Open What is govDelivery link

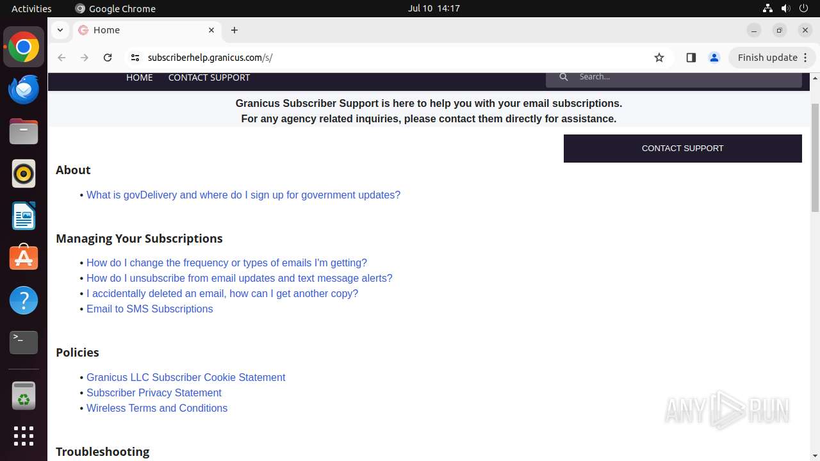(x=243, y=195)
